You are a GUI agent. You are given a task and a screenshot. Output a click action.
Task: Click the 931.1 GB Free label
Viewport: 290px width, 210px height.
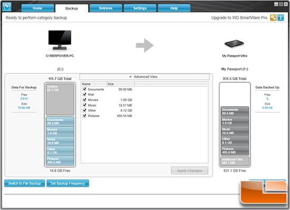pos(235,170)
